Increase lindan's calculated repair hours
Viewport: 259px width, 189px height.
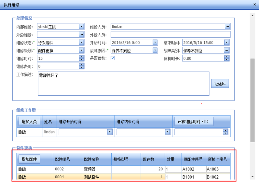click(x=225, y=131)
